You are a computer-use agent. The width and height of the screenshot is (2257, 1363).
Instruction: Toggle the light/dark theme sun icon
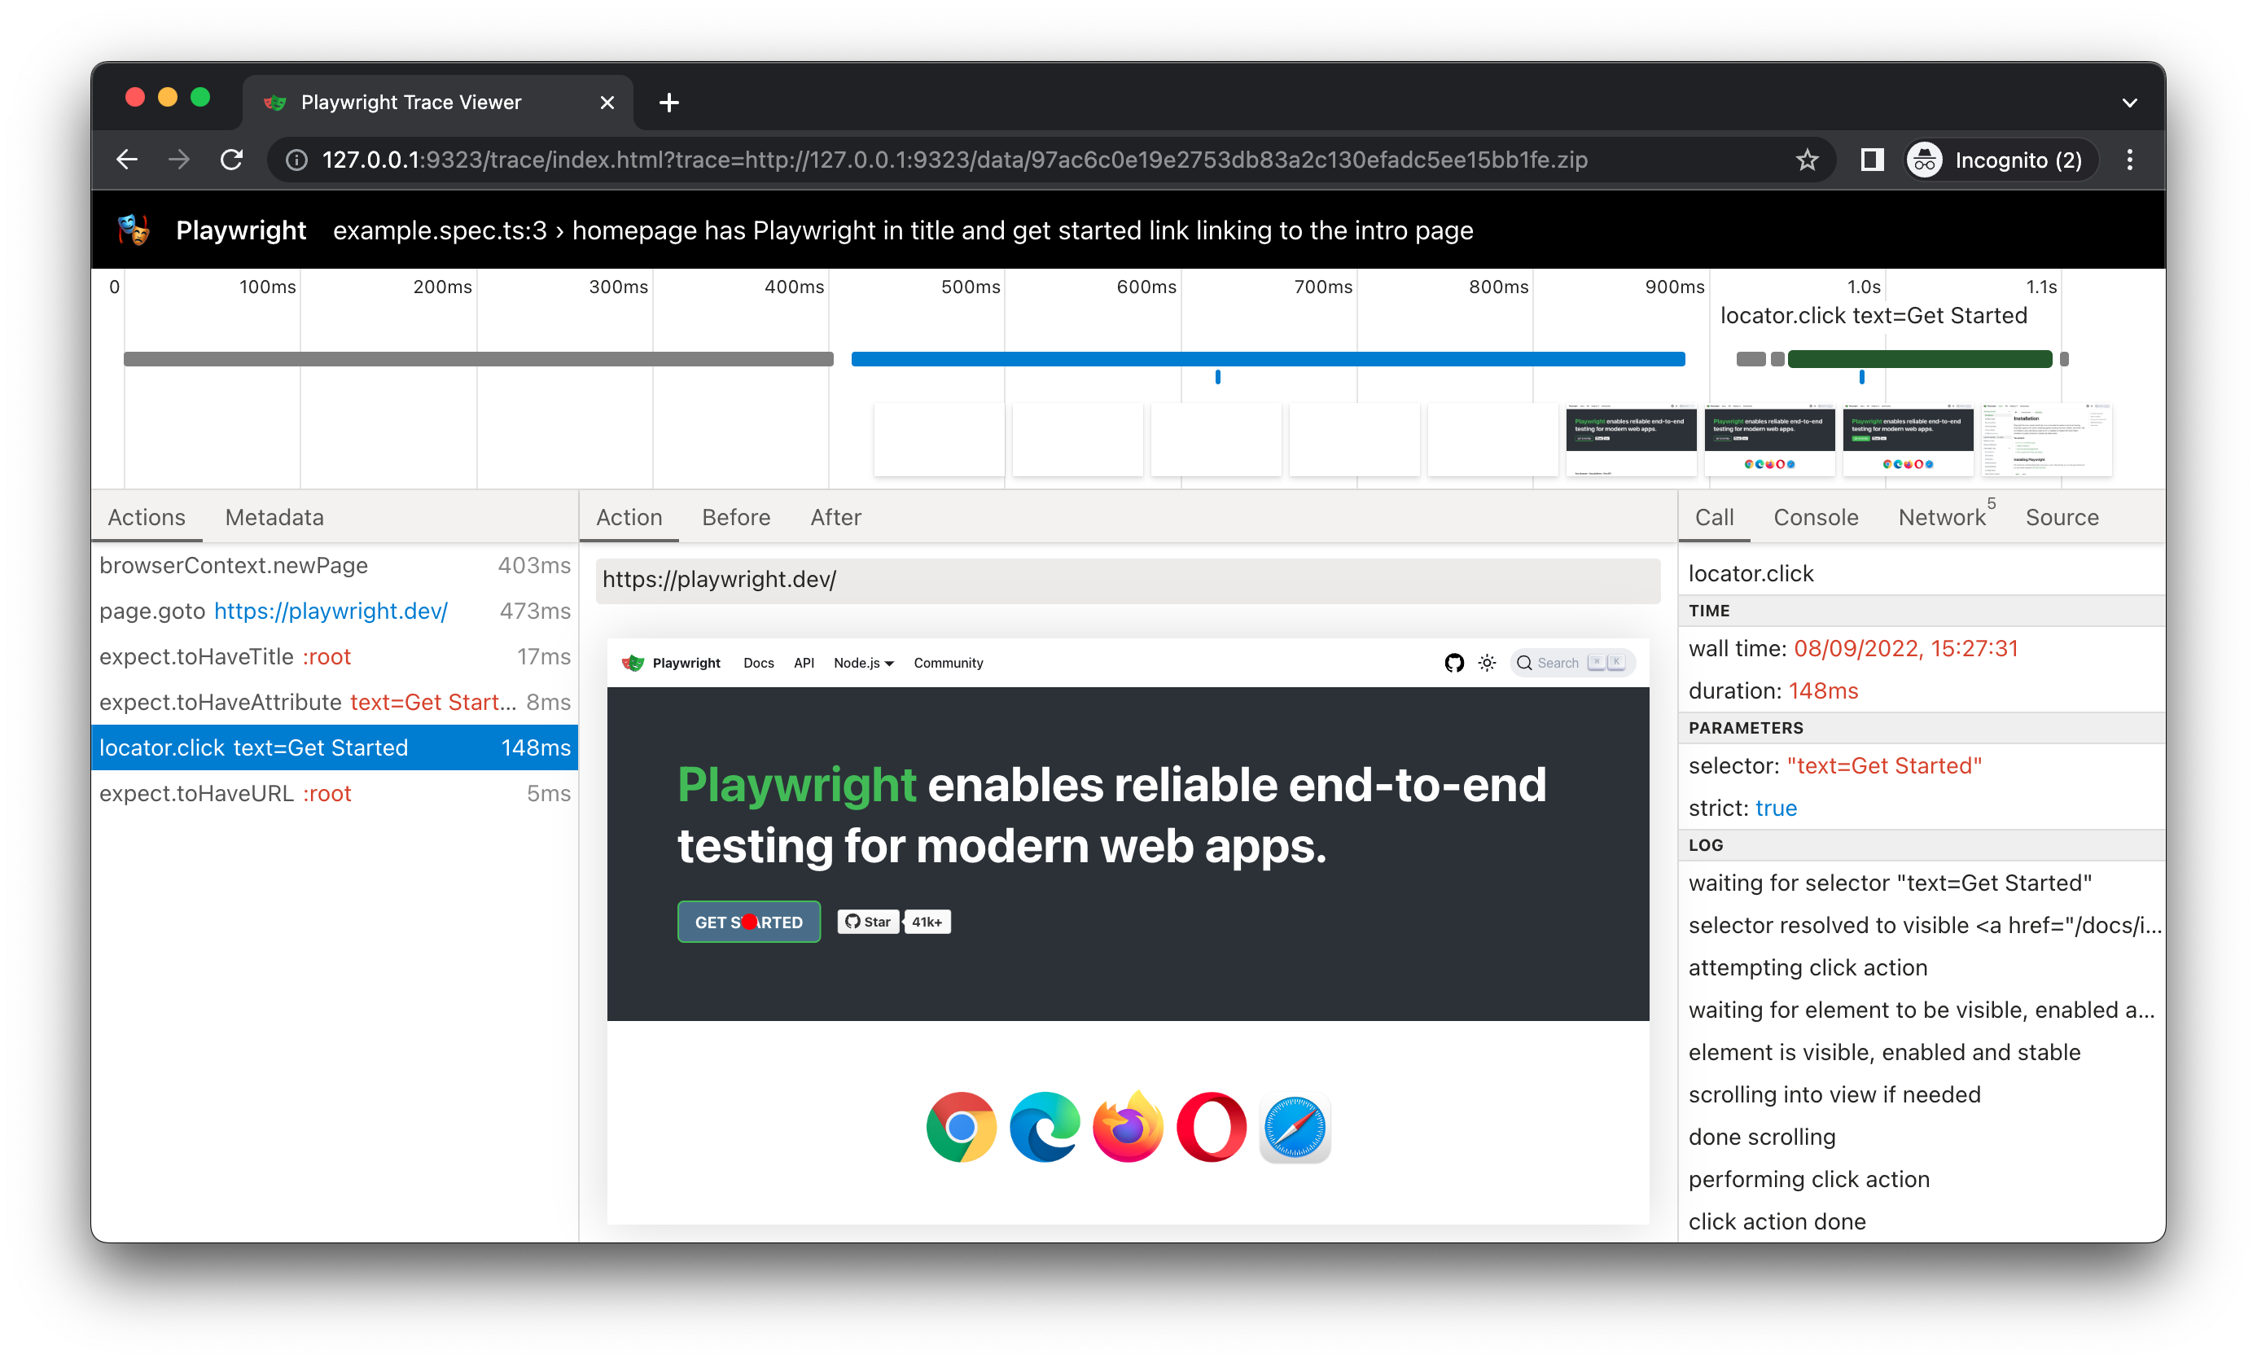(x=1487, y=663)
